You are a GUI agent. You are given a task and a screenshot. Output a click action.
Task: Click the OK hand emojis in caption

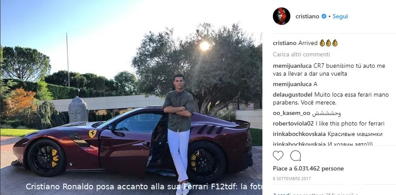pos(329,43)
